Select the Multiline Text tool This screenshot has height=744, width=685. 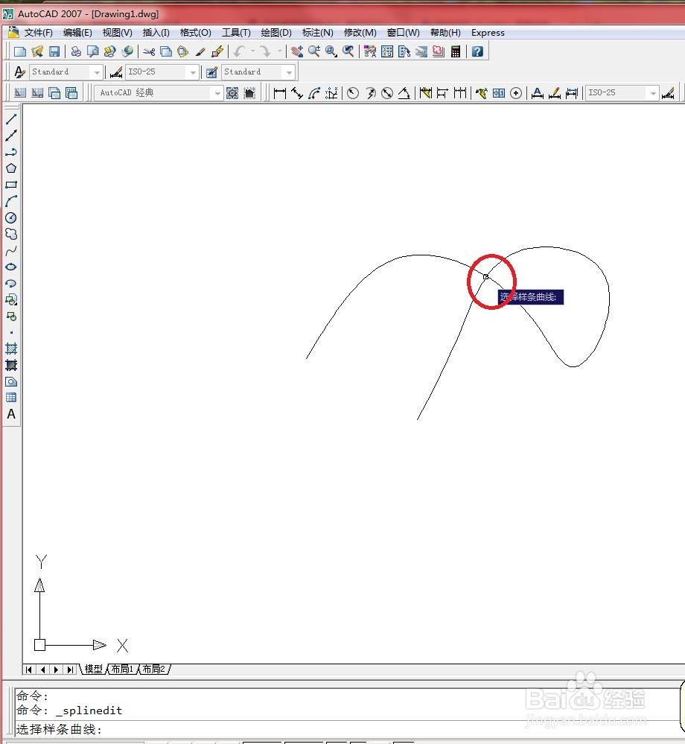(x=11, y=414)
